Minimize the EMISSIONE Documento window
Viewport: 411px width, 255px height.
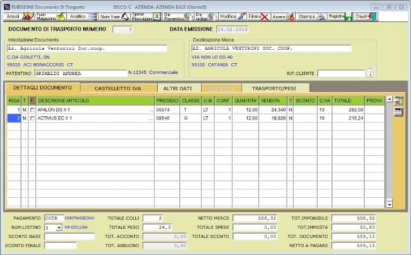[376, 7]
